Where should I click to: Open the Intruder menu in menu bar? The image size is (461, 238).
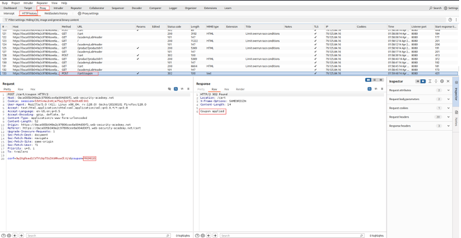pyautogui.click(x=29, y=3)
